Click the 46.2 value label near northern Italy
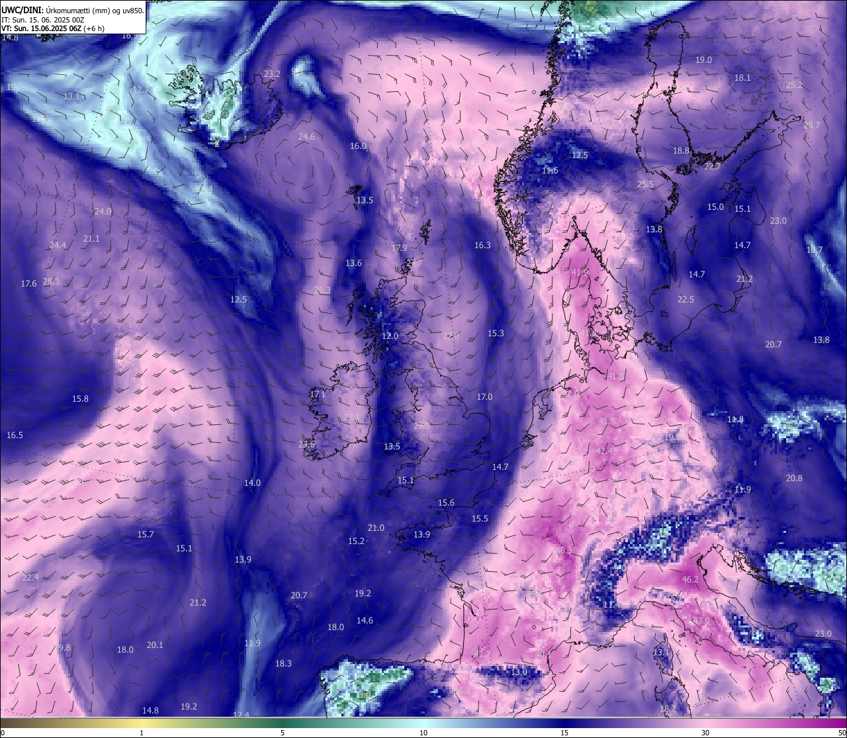Viewport: 847px width, 738px height. (x=690, y=579)
